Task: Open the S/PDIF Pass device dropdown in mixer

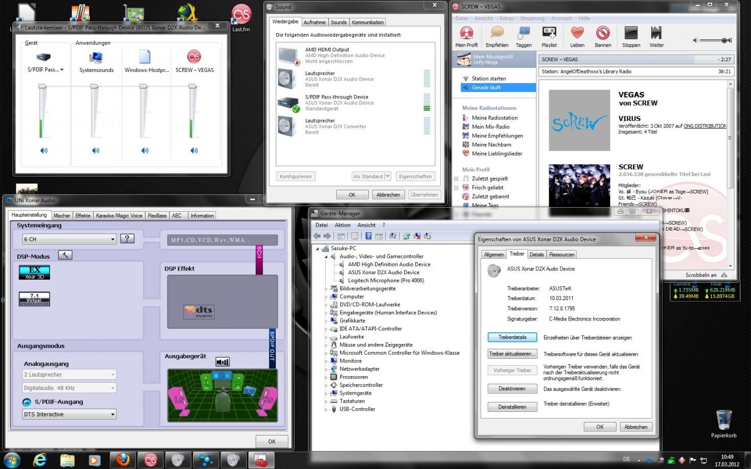Action: (62, 70)
